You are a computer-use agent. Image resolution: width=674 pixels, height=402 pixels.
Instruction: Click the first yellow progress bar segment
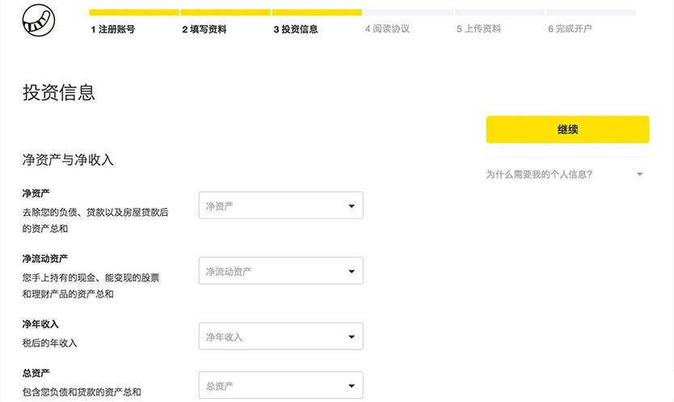pyautogui.click(x=134, y=12)
